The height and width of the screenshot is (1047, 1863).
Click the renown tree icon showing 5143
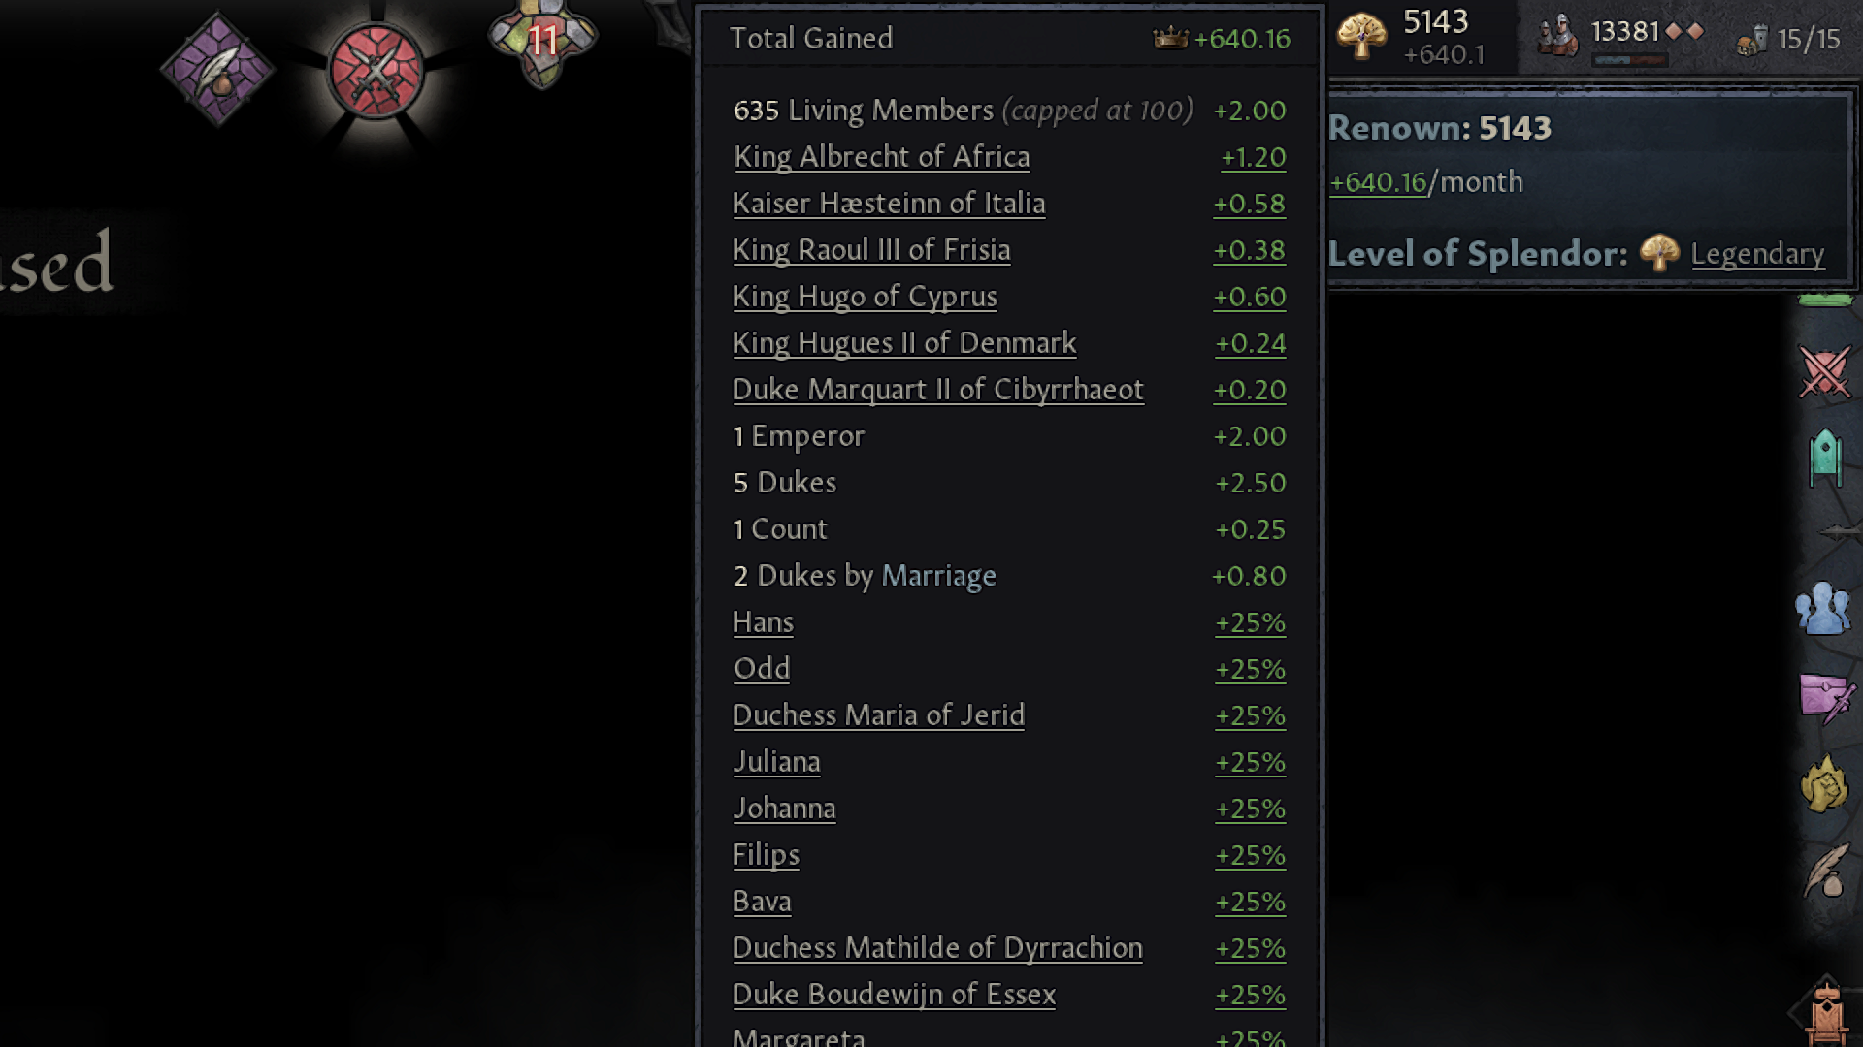[x=1361, y=37]
